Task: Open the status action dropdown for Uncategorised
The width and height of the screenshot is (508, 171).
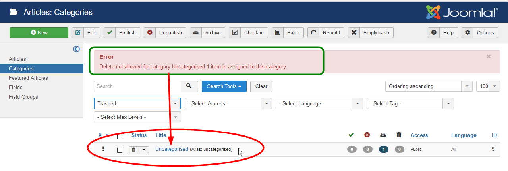Action: (x=143, y=149)
